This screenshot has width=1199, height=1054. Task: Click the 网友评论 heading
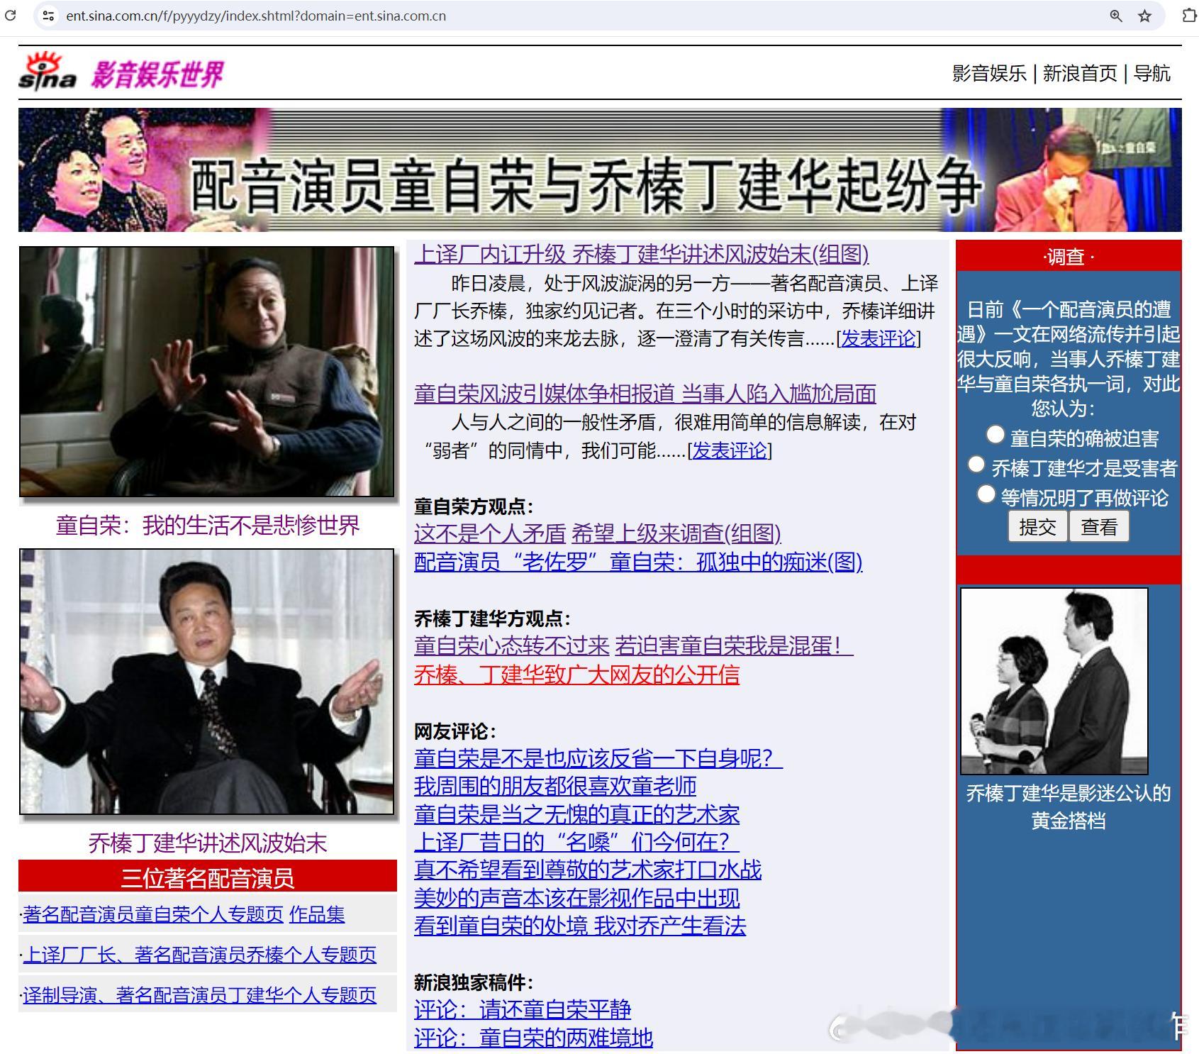coord(455,731)
